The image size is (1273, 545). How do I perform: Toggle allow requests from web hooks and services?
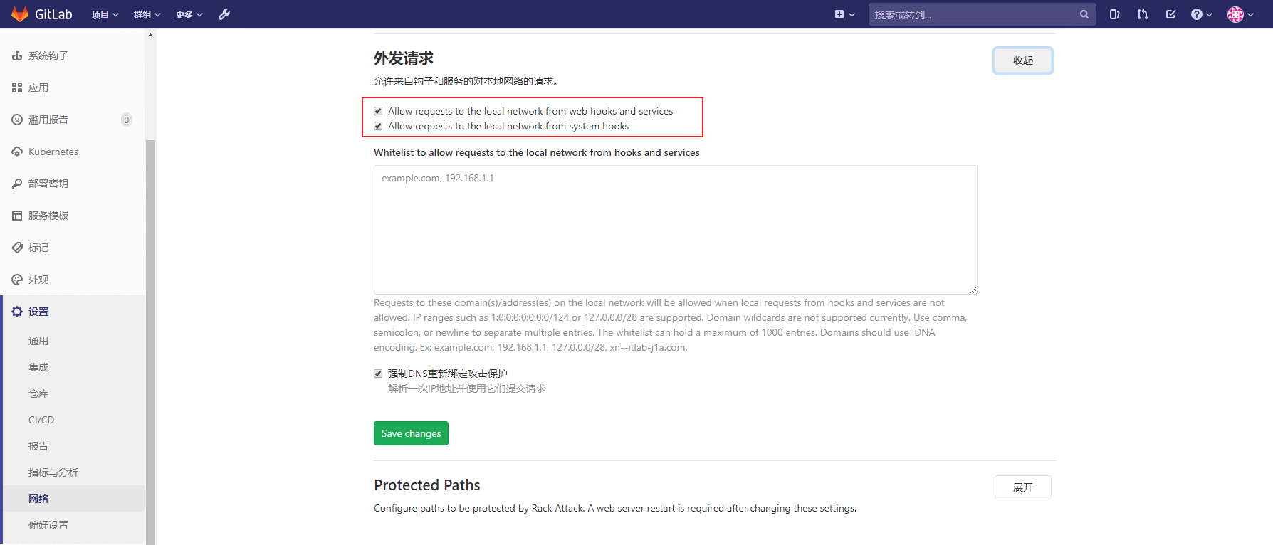tap(378, 111)
